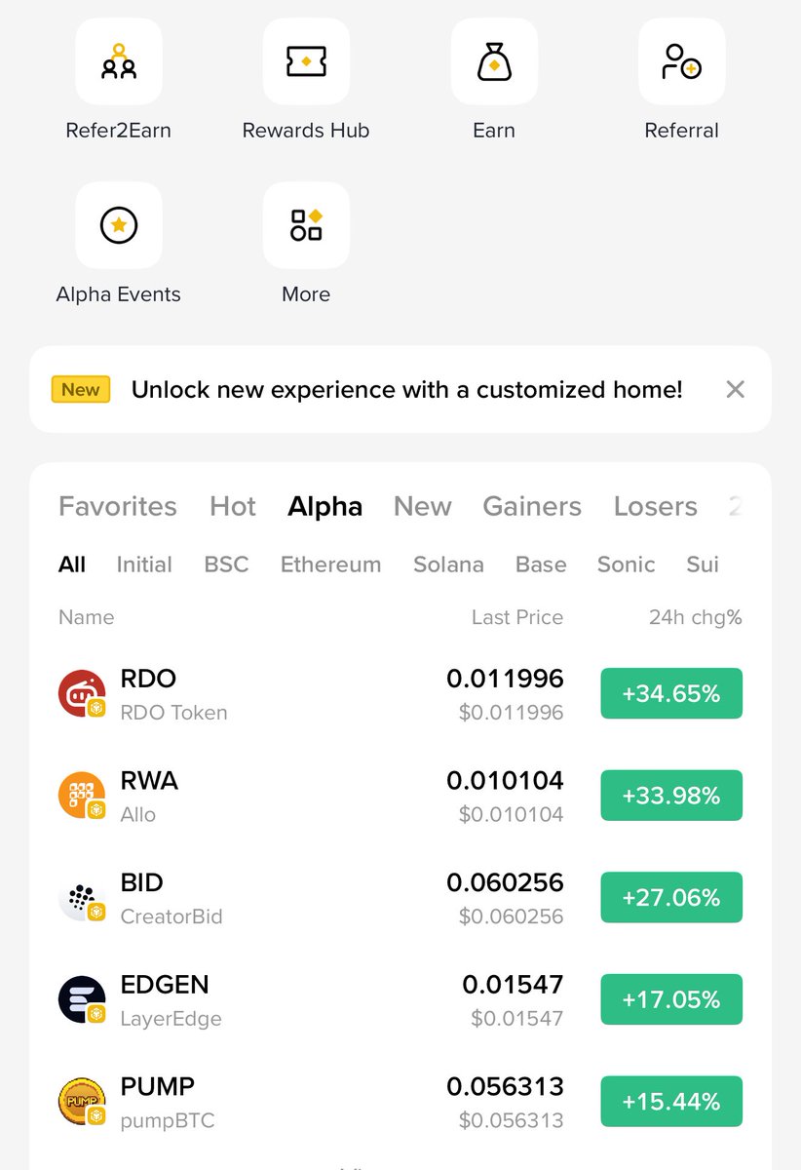Viewport: 801px width, 1170px height.
Task: Open the Rewards Hub ticket icon
Action: pyautogui.click(x=306, y=61)
